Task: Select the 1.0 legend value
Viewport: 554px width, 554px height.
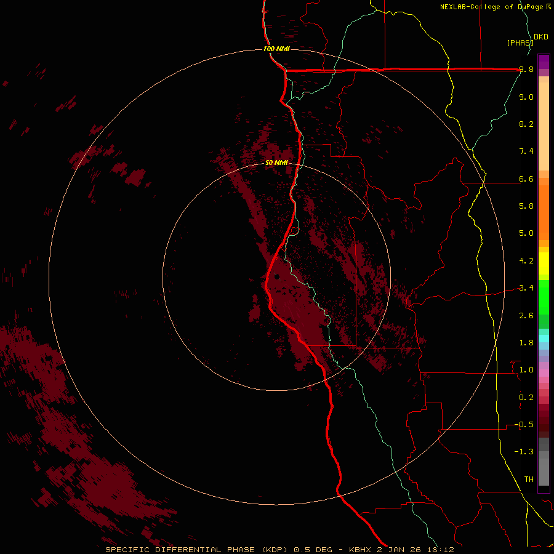Action: coord(526,370)
